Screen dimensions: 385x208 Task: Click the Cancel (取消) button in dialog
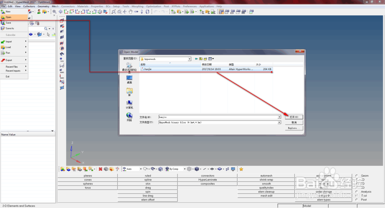[294, 122]
